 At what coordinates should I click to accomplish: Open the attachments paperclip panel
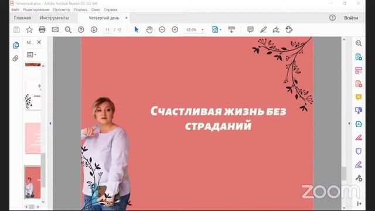[x=16, y=58]
